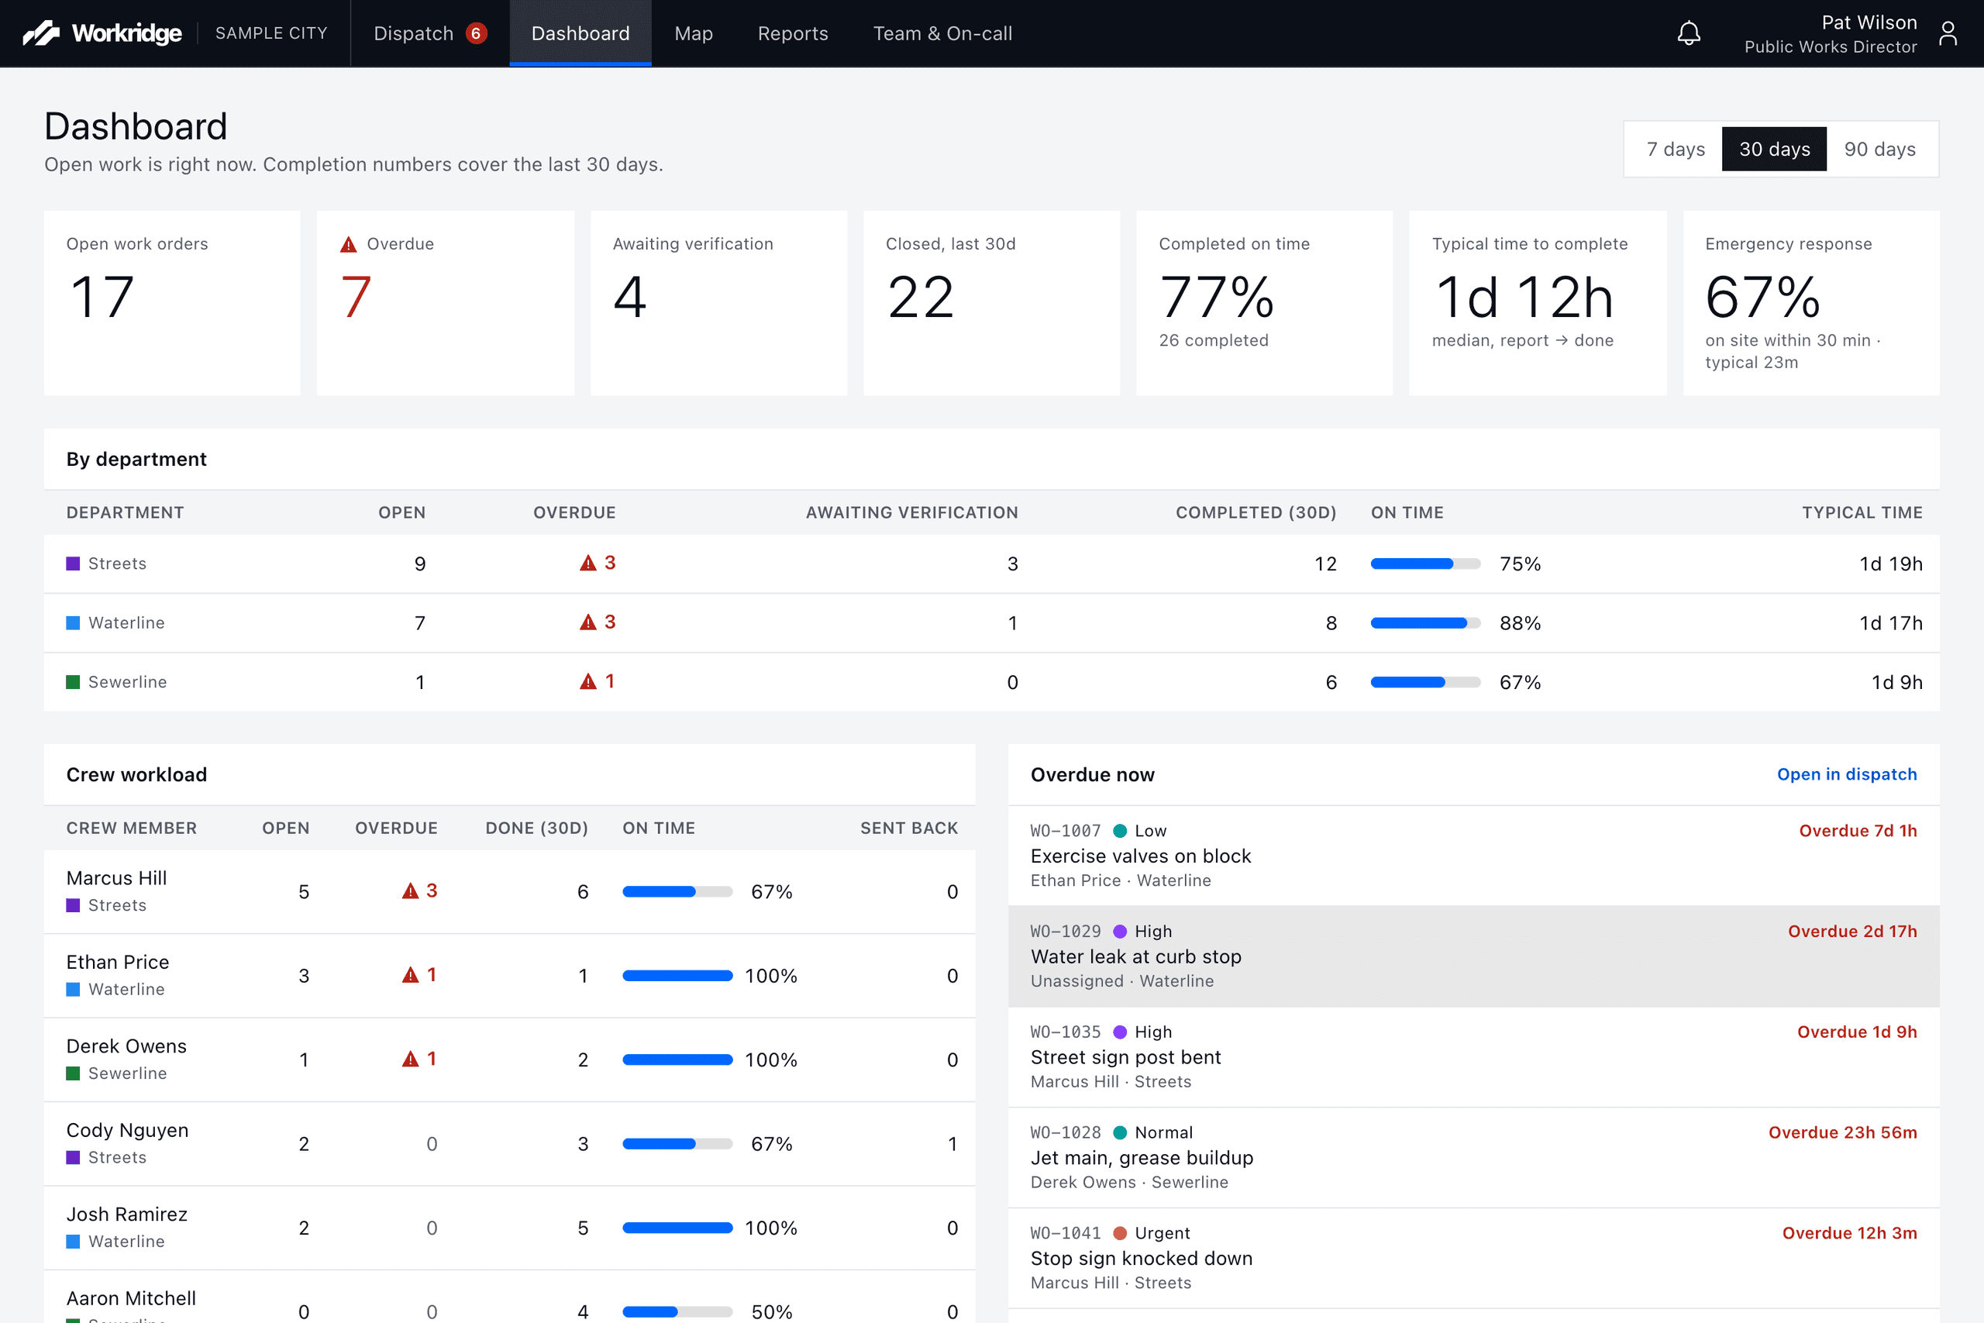Click Streets typical time '1d 19h'
The image size is (1984, 1323).
tap(1890, 563)
